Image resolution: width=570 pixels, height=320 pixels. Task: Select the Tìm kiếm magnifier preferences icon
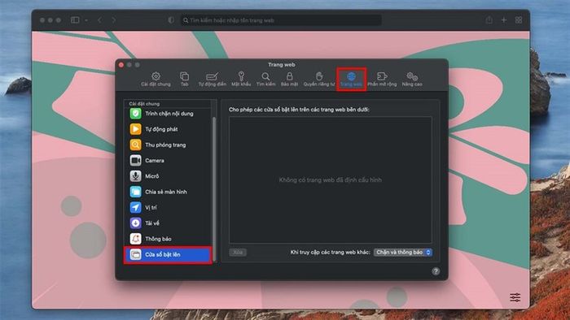265,79
